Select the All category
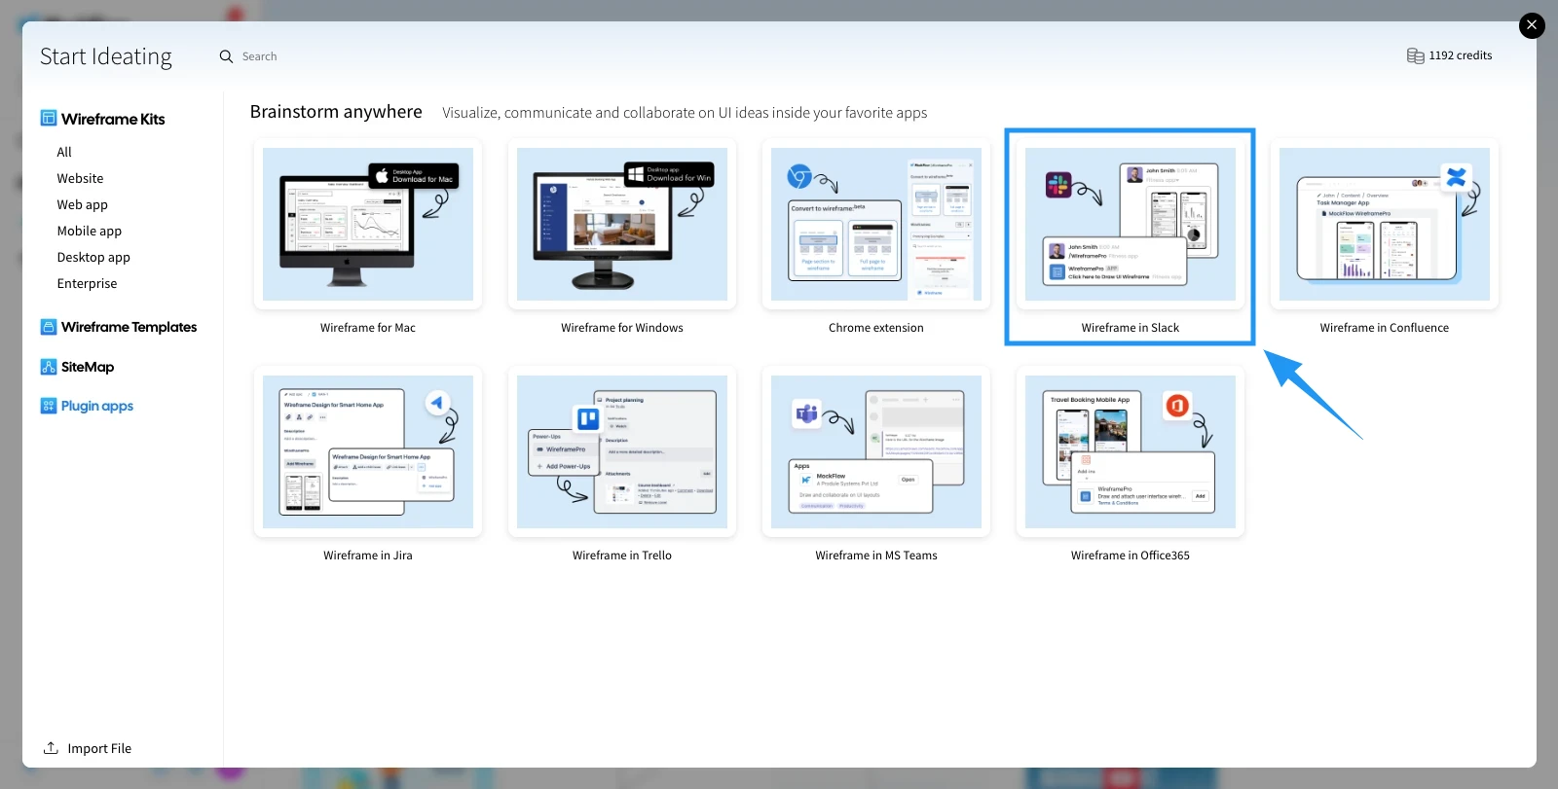Viewport: 1558px width, 789px height. pyautogui.click(x=64, y=152)
